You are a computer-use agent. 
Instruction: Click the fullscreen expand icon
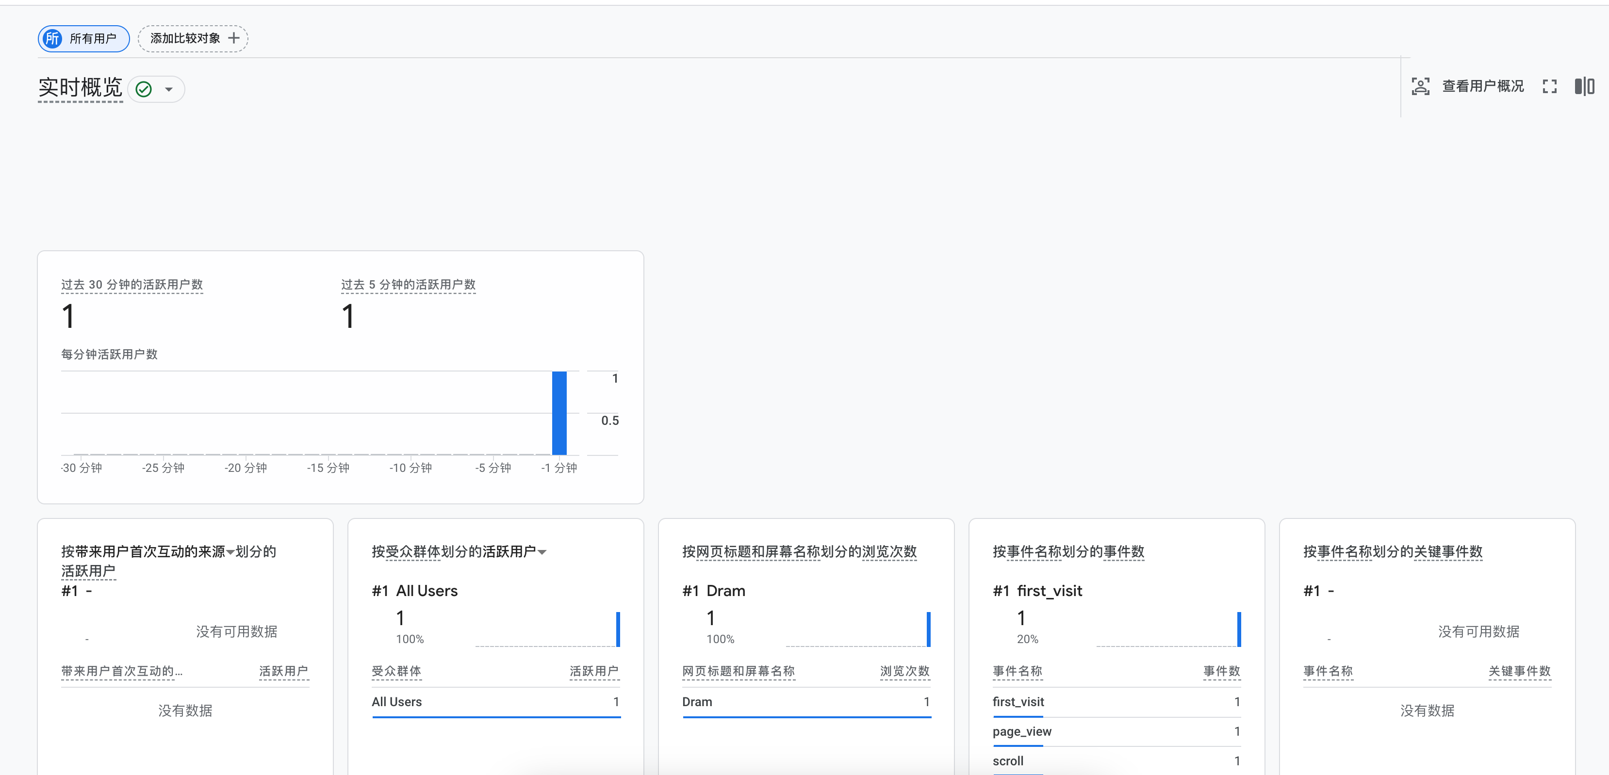(1549, 86)
